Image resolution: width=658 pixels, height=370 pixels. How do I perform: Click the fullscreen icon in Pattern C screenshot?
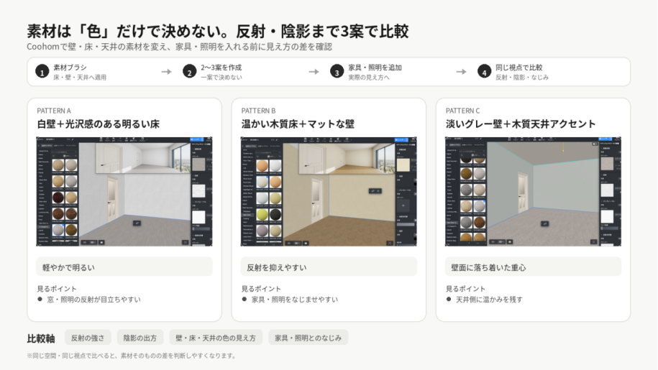pos(593,242)
